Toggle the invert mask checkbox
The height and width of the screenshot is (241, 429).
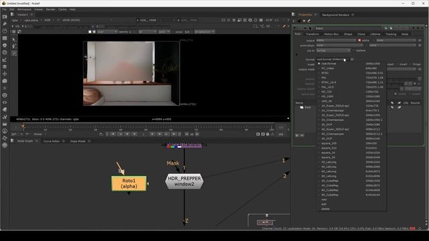[397, 64]
